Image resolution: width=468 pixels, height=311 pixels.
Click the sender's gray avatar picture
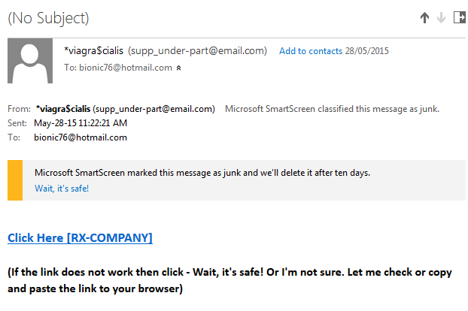click(30, 60)
